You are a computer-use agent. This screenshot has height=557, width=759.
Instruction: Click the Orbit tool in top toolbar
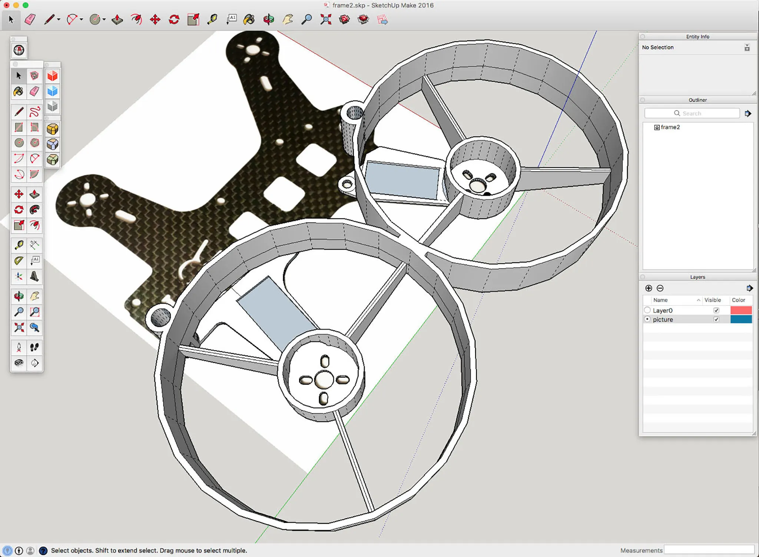coord(269,19)
